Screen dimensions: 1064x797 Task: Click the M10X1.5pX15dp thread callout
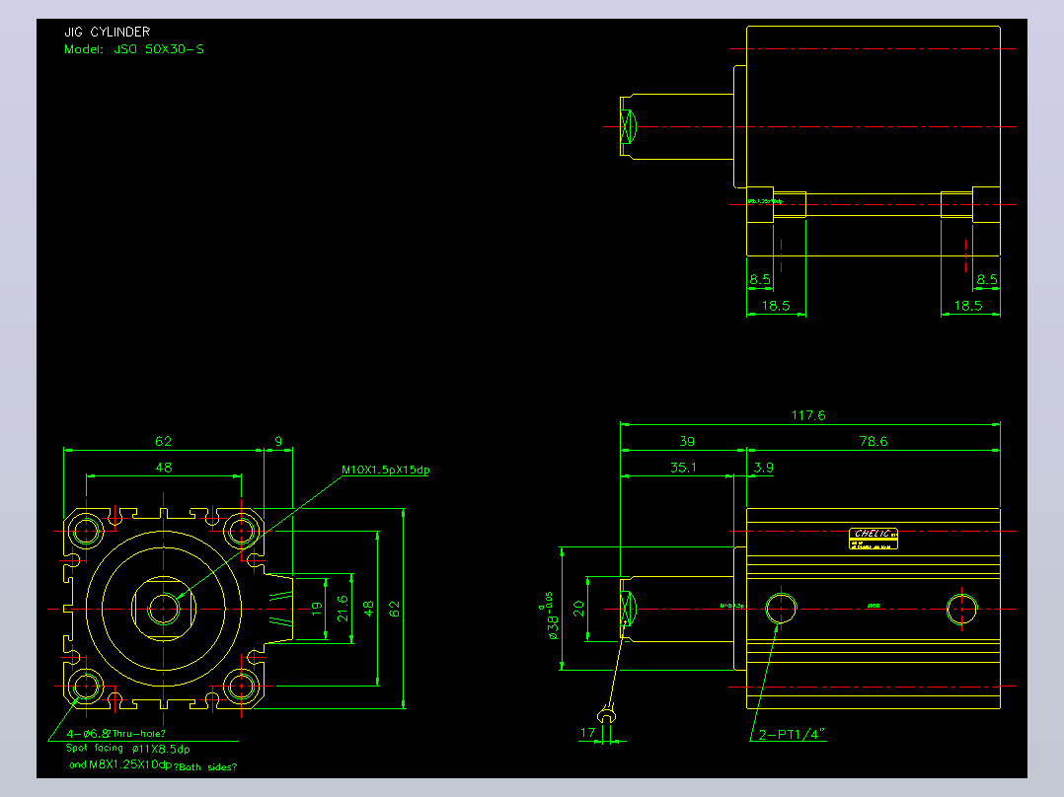[x=385, y=470]
